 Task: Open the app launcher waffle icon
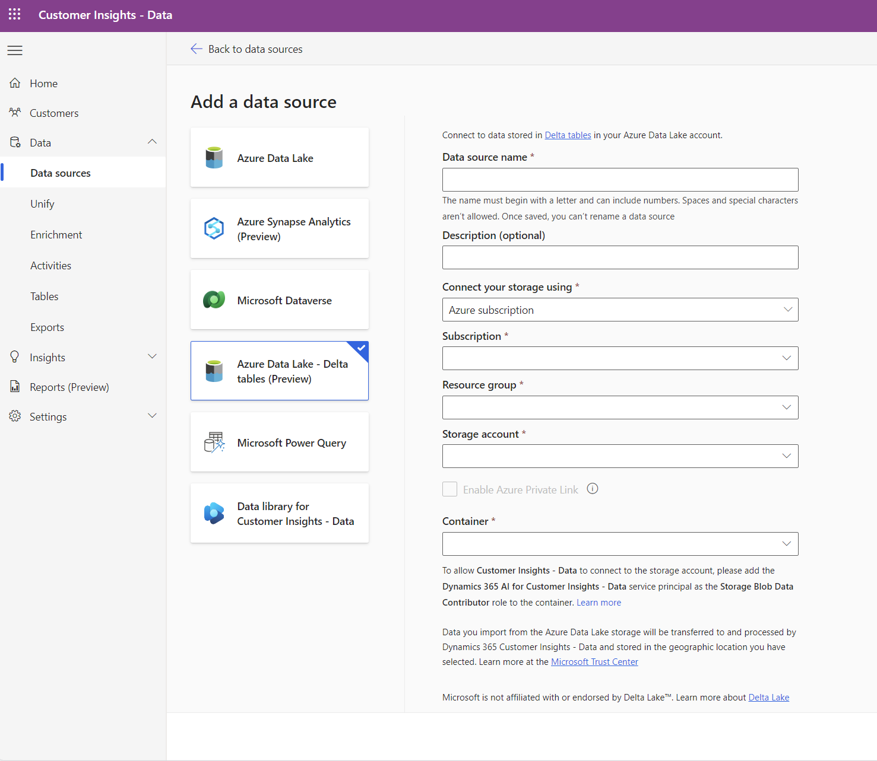15,15
